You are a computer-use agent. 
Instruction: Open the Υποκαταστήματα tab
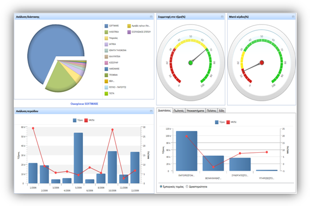pos(195,110)
